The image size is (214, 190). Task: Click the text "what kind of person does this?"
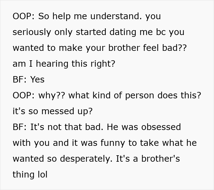tap(135, 95)
